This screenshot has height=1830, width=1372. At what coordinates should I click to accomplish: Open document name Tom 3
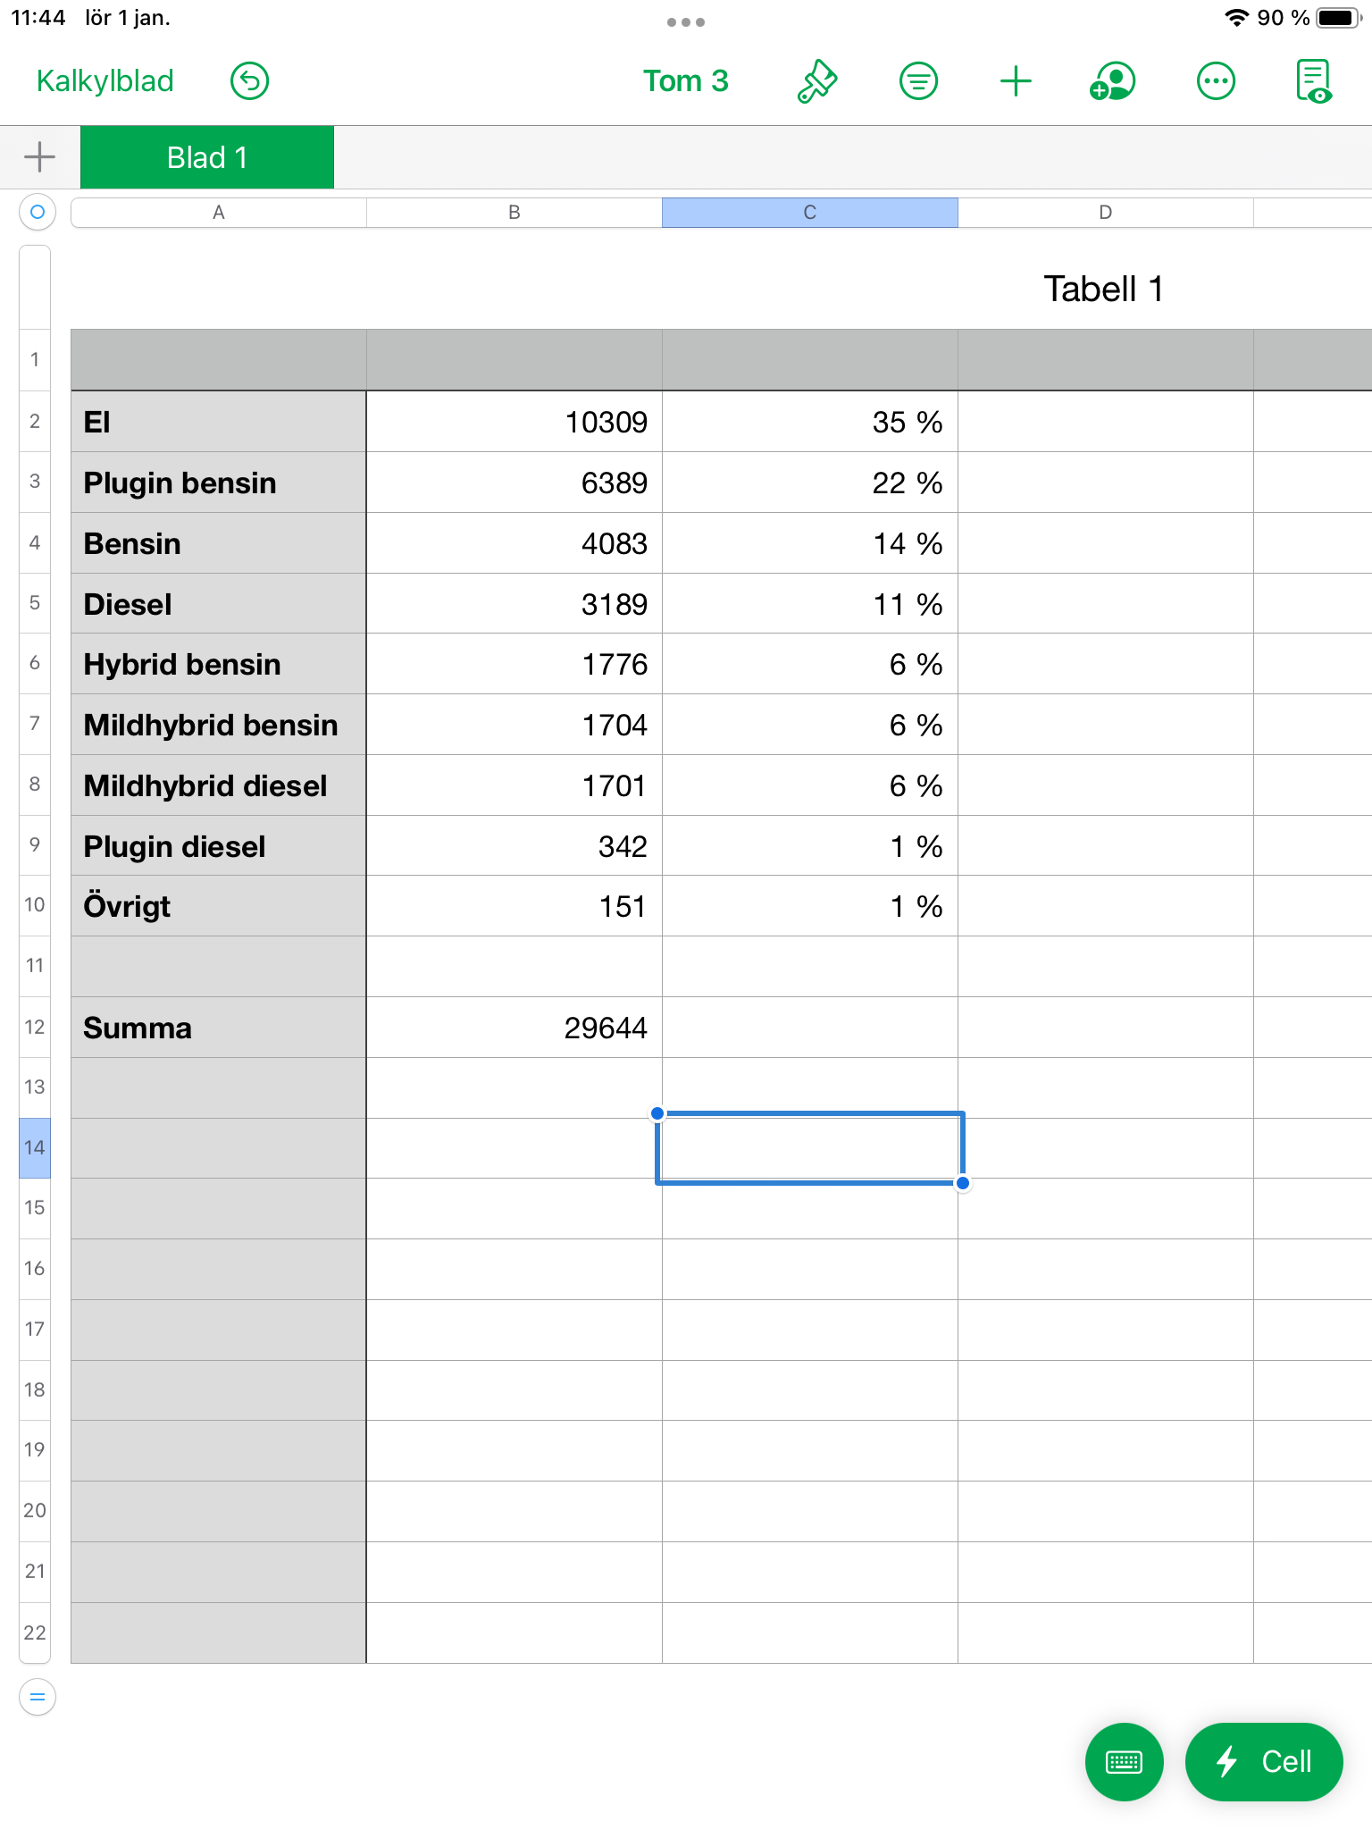click(x=685, y=81)
